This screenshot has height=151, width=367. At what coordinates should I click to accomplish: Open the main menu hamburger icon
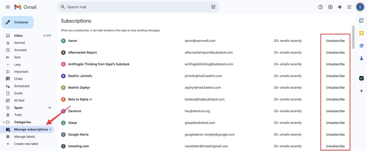pyautogui.click(x=8, y=7)
